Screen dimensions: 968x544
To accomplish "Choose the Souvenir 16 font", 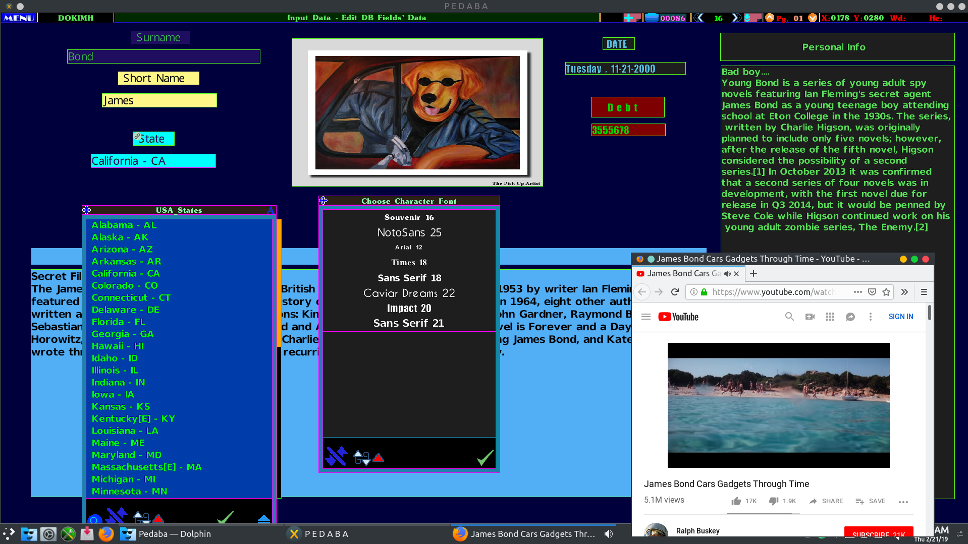I will 409,217.
